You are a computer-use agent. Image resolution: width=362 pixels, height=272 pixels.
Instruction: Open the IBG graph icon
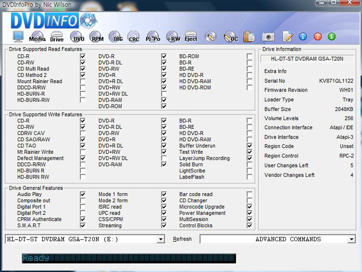pyautogui.click(x=116, y=37)
